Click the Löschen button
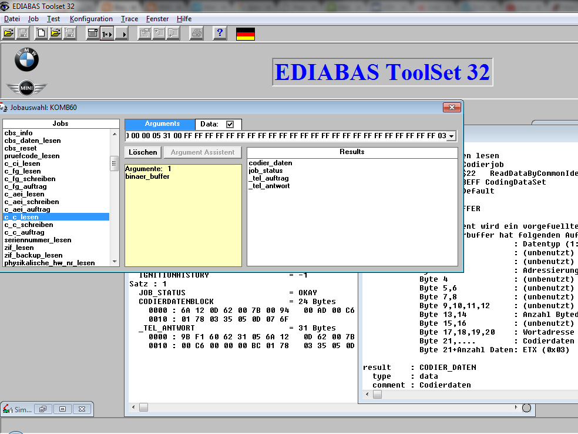Viewport: 578px width, 434px height. coord(143,152)
